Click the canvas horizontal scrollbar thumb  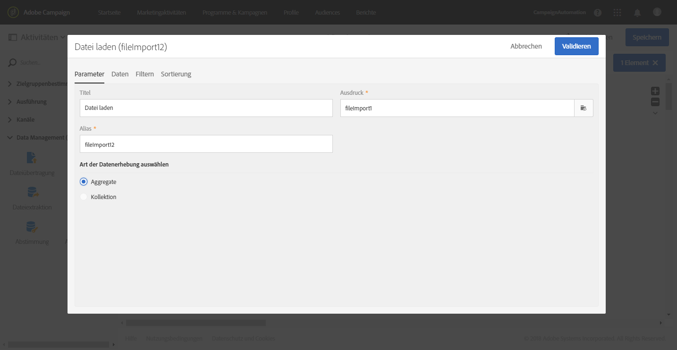pos(196,323)
